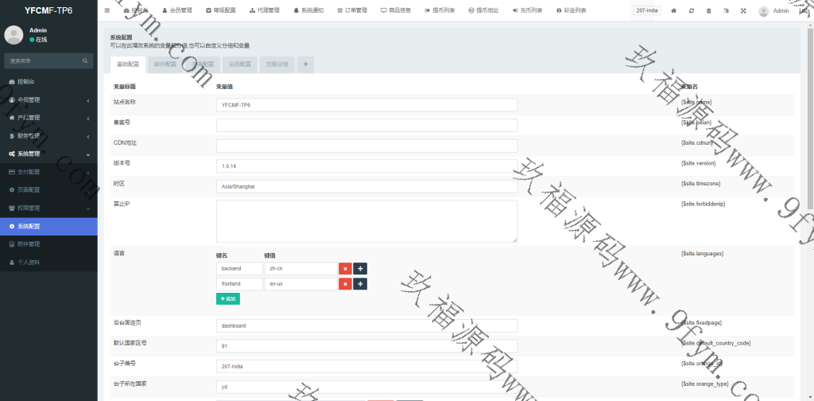The image size is (814, 401).
Task: Click the 禁止IP text area
Action: pyautogui.click(x=366, y=220)
